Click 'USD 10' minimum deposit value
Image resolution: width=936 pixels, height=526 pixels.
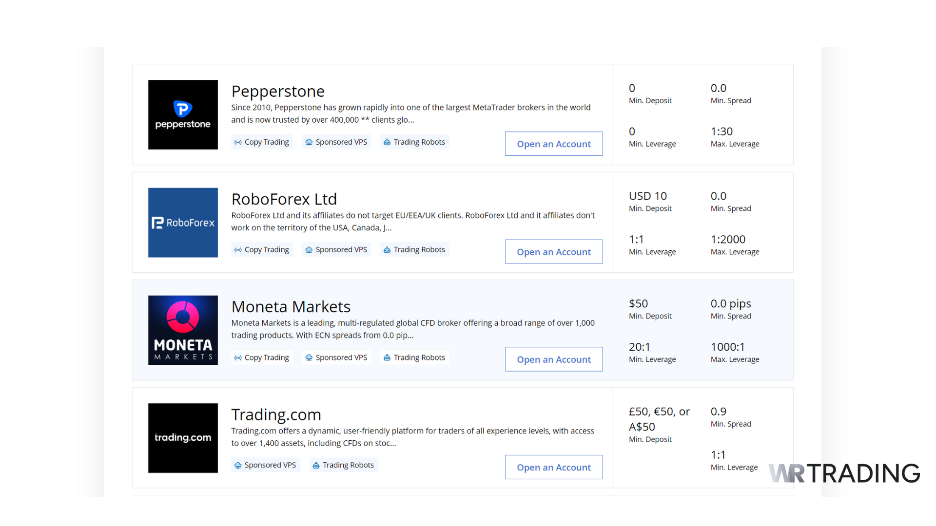(x=648, y=196)
